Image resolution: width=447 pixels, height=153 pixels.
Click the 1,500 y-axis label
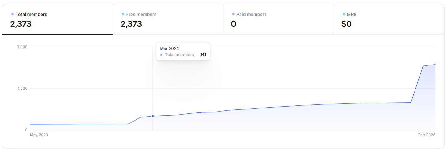tap(22, 88)
